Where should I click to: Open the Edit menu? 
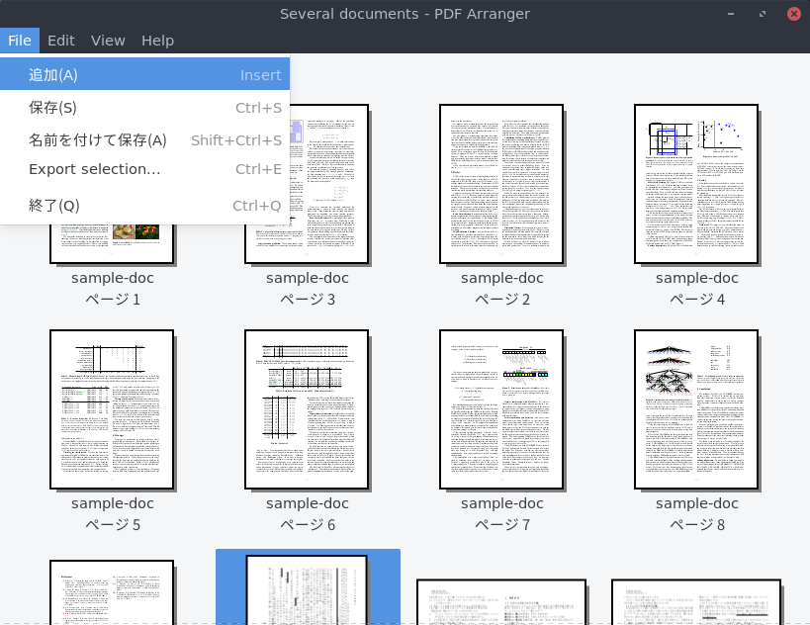pos(60,41)
